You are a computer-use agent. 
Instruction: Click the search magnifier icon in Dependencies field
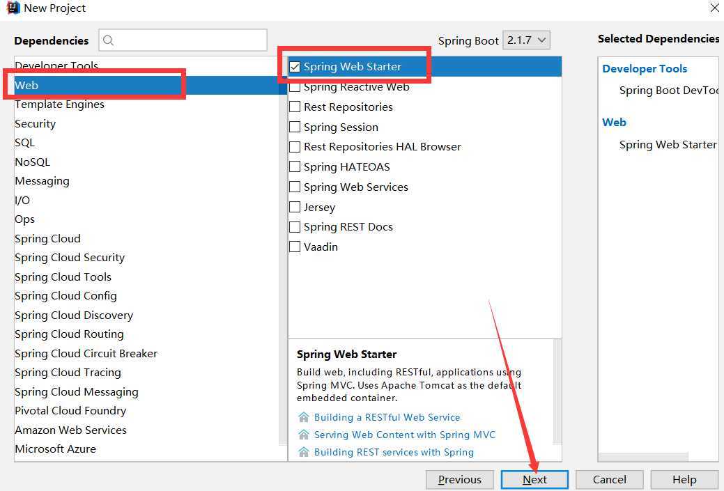click(x=109, y=40)
